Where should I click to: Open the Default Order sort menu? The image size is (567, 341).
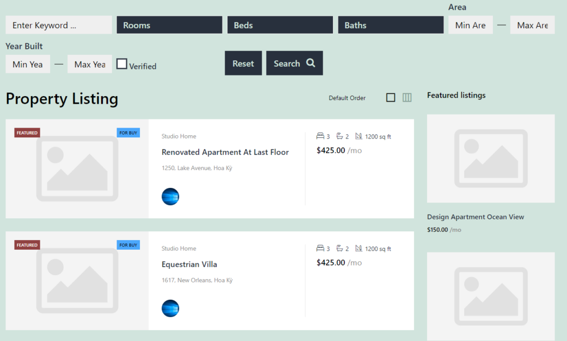(x=347, y=98)
